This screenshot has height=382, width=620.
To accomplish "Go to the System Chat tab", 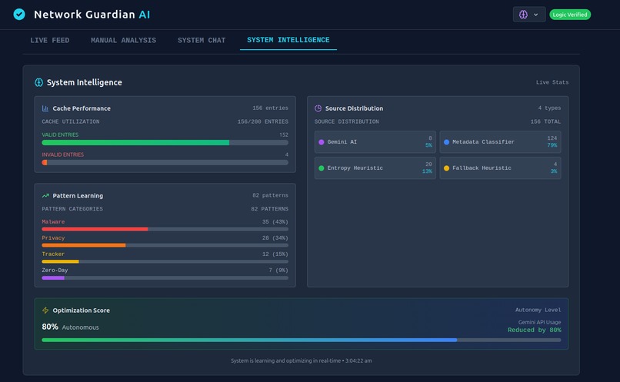I will [x=202, y=40].
